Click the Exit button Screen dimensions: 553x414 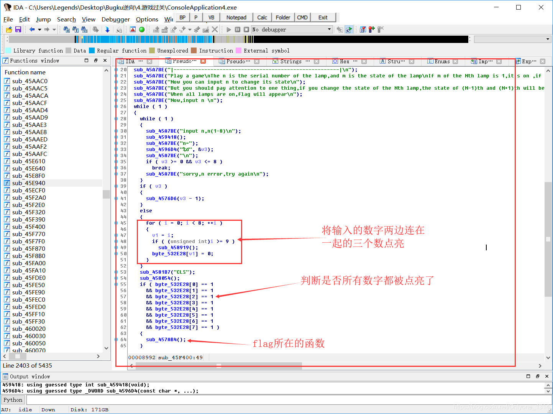coord(323,17)
